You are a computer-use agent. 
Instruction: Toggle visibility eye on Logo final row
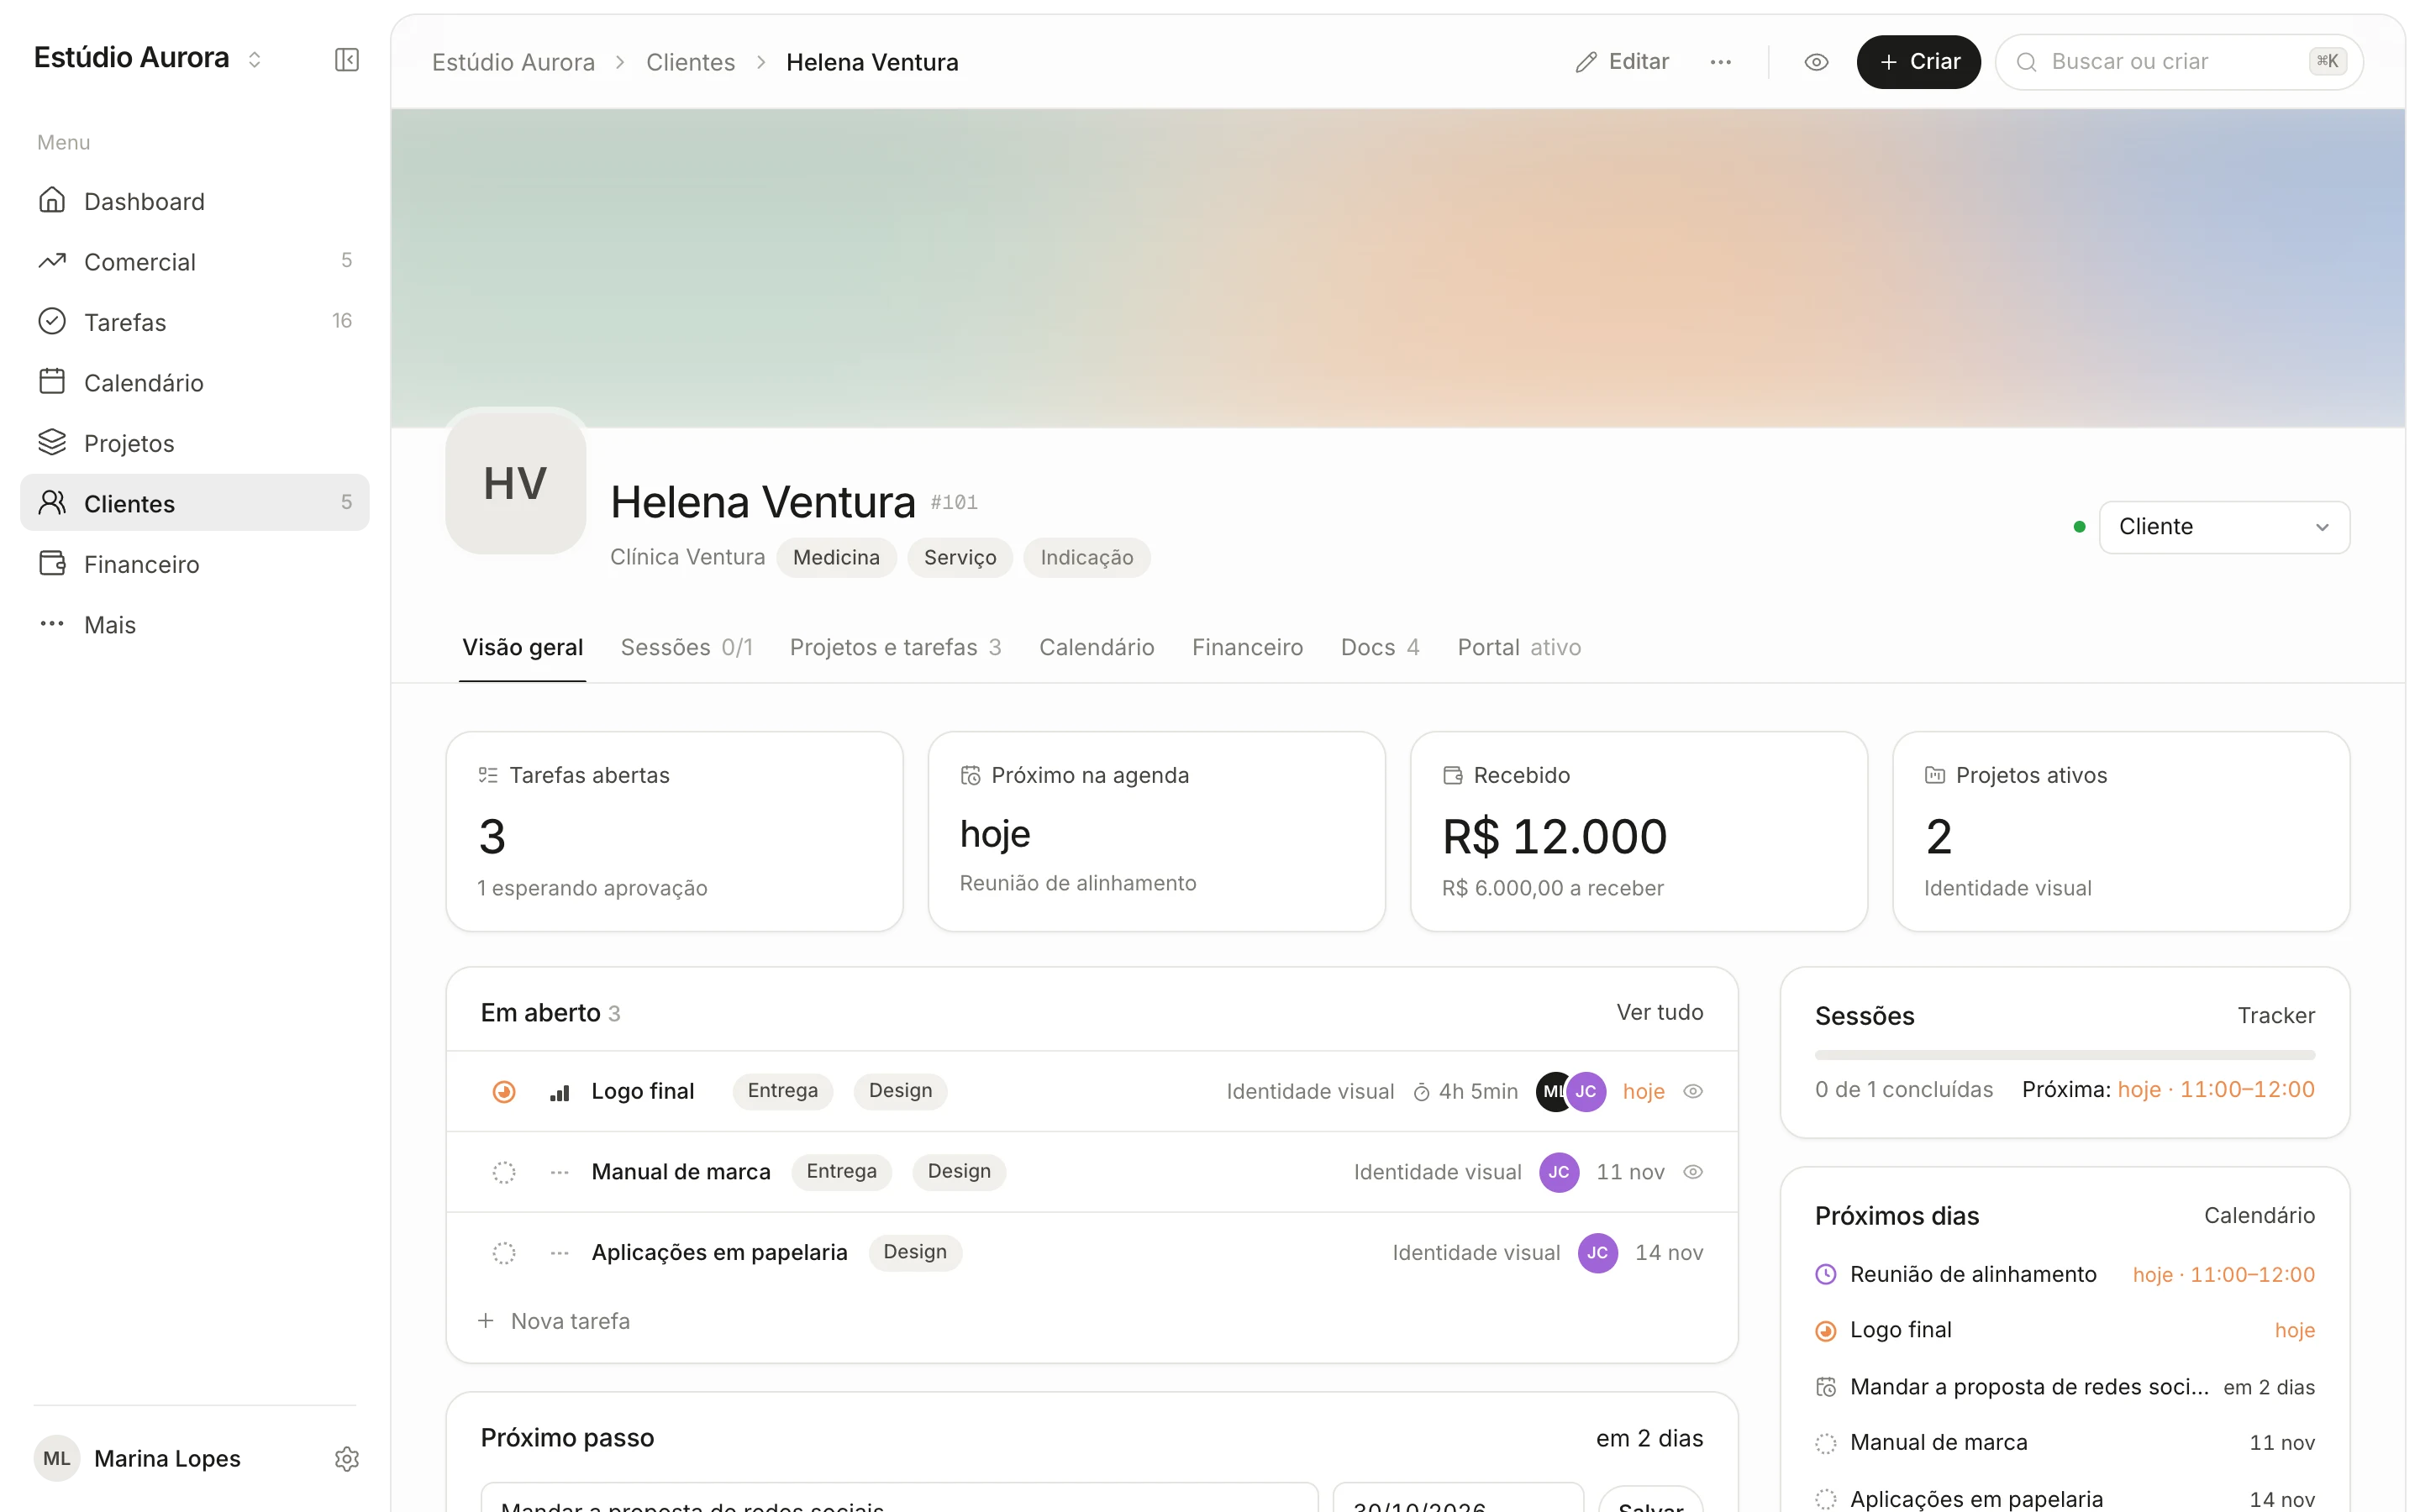tap(1692, 1092)
